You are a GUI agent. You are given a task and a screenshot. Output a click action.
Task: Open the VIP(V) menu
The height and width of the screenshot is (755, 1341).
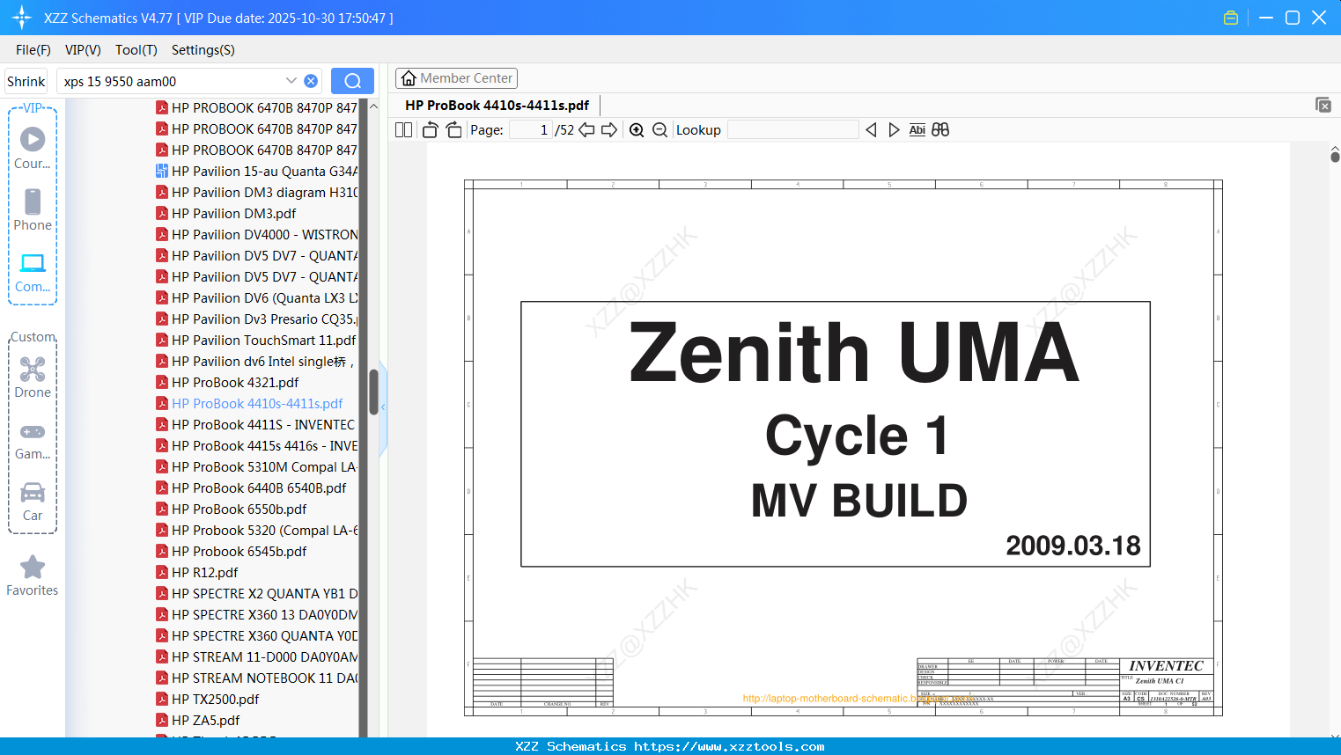click(x=83, y=50)
